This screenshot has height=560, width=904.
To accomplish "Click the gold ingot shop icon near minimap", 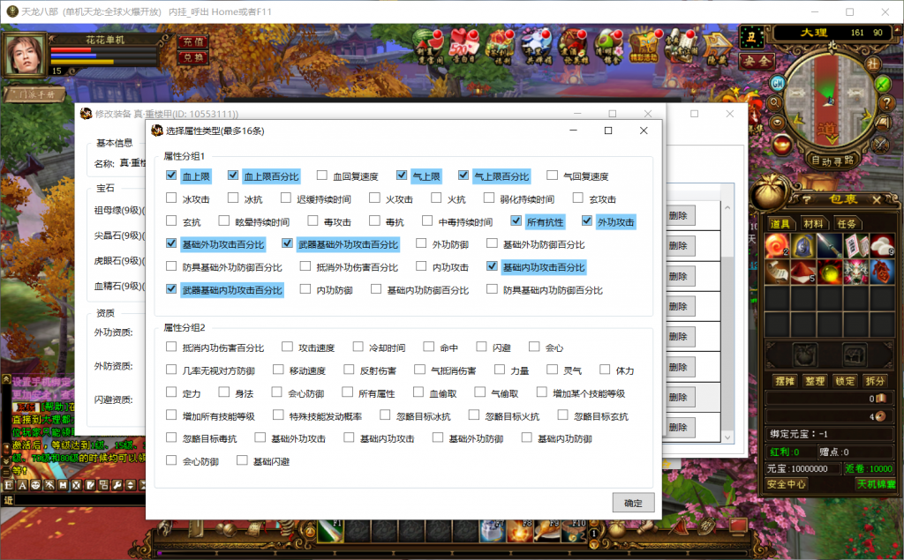I will (x=781, y=144).
